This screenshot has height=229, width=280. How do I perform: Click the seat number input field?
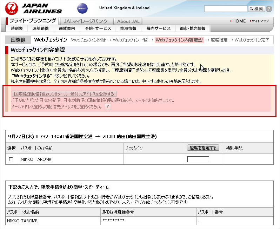click(198, 159)
